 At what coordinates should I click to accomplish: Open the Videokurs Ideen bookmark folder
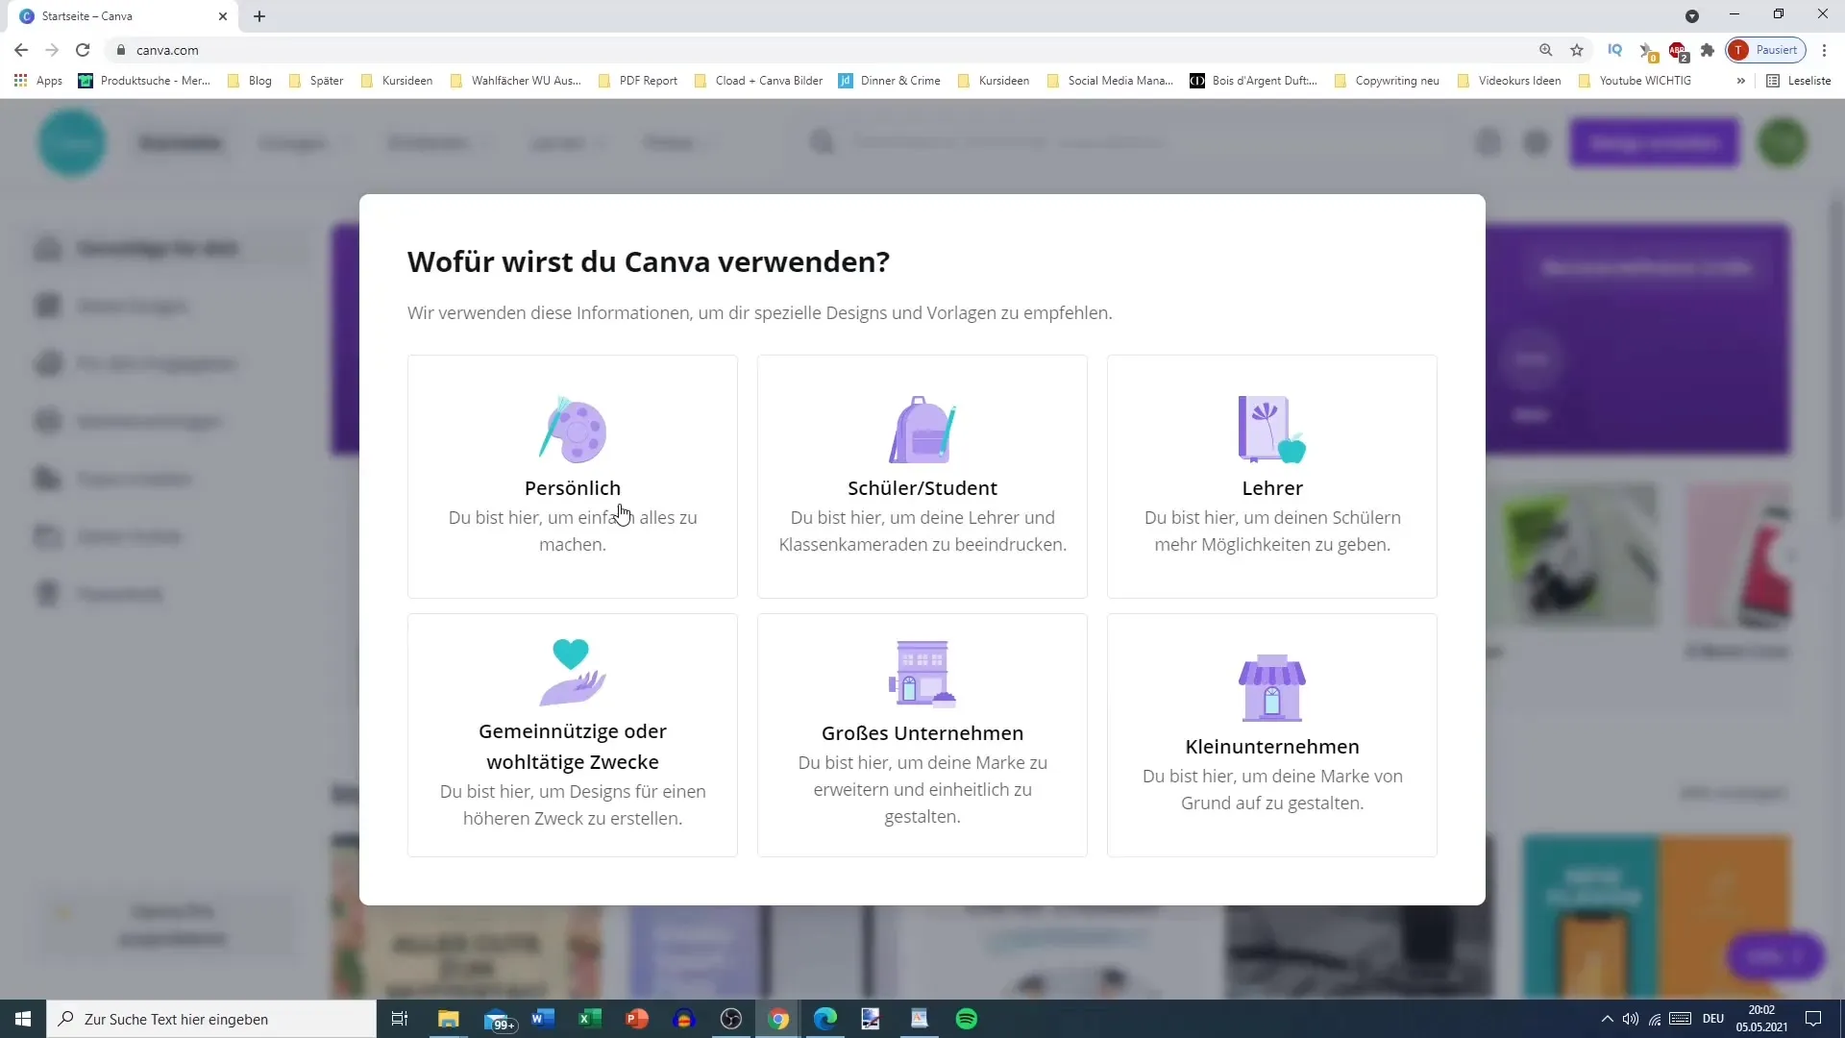coord(1510,81)
